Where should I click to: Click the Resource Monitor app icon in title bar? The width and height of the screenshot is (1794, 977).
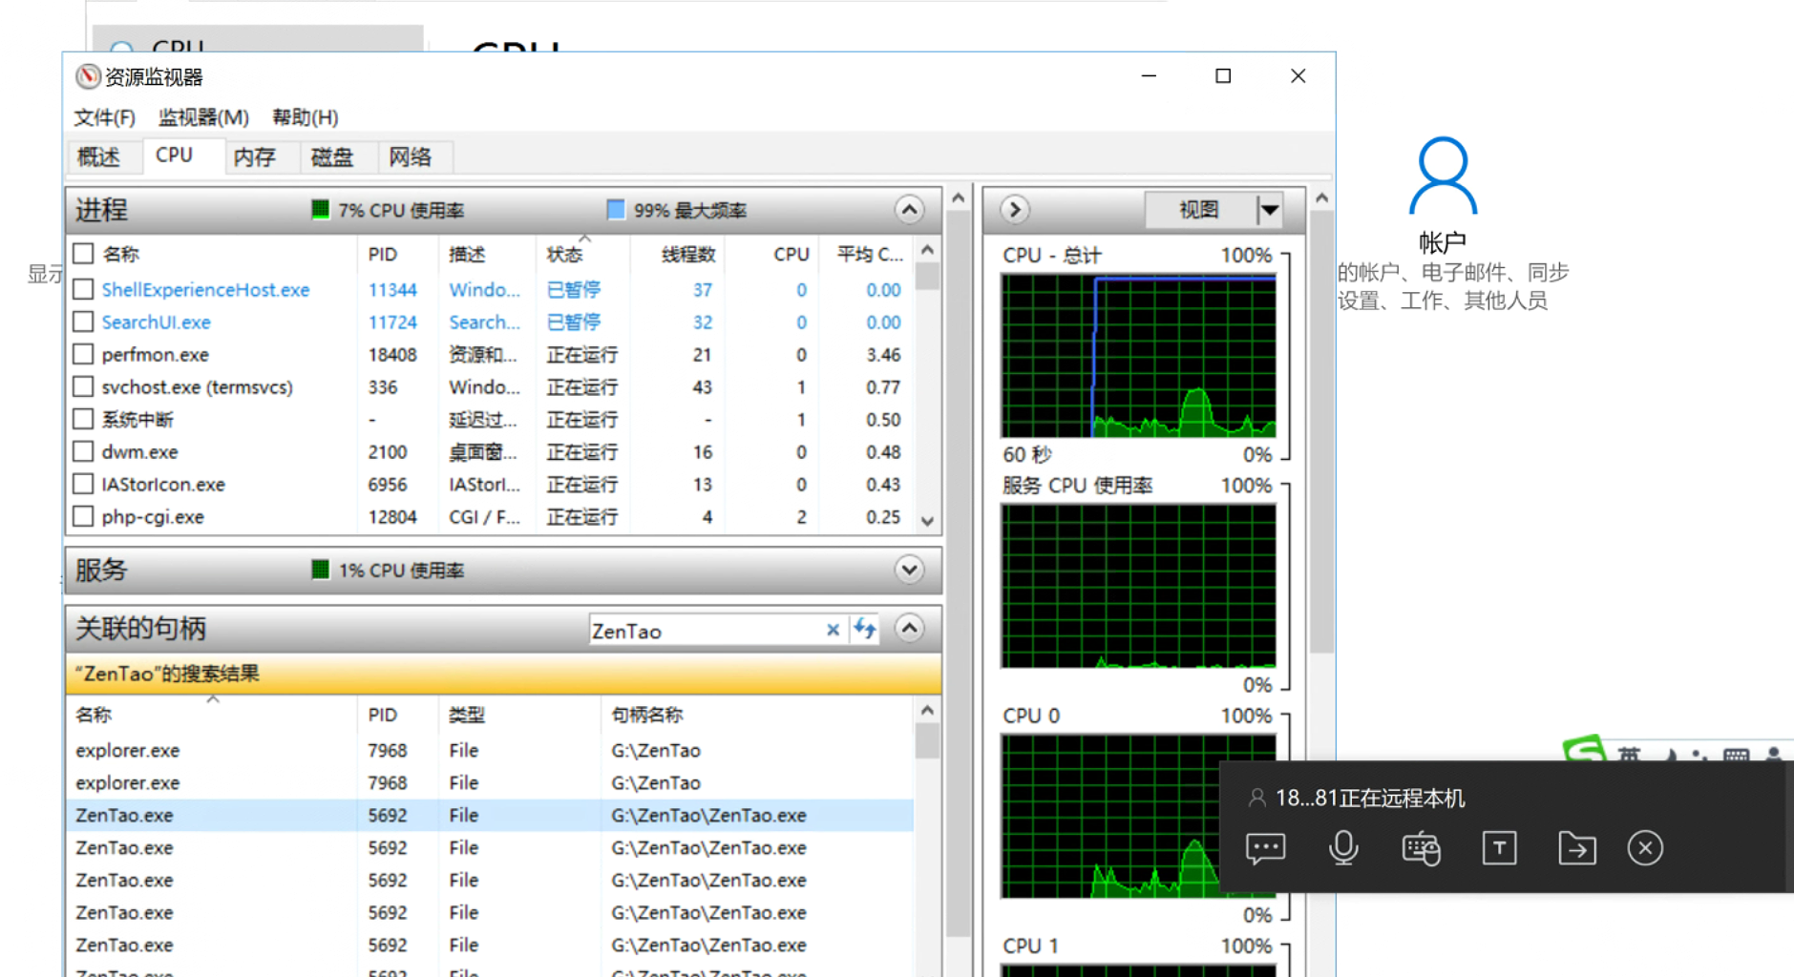click(88, 76)
